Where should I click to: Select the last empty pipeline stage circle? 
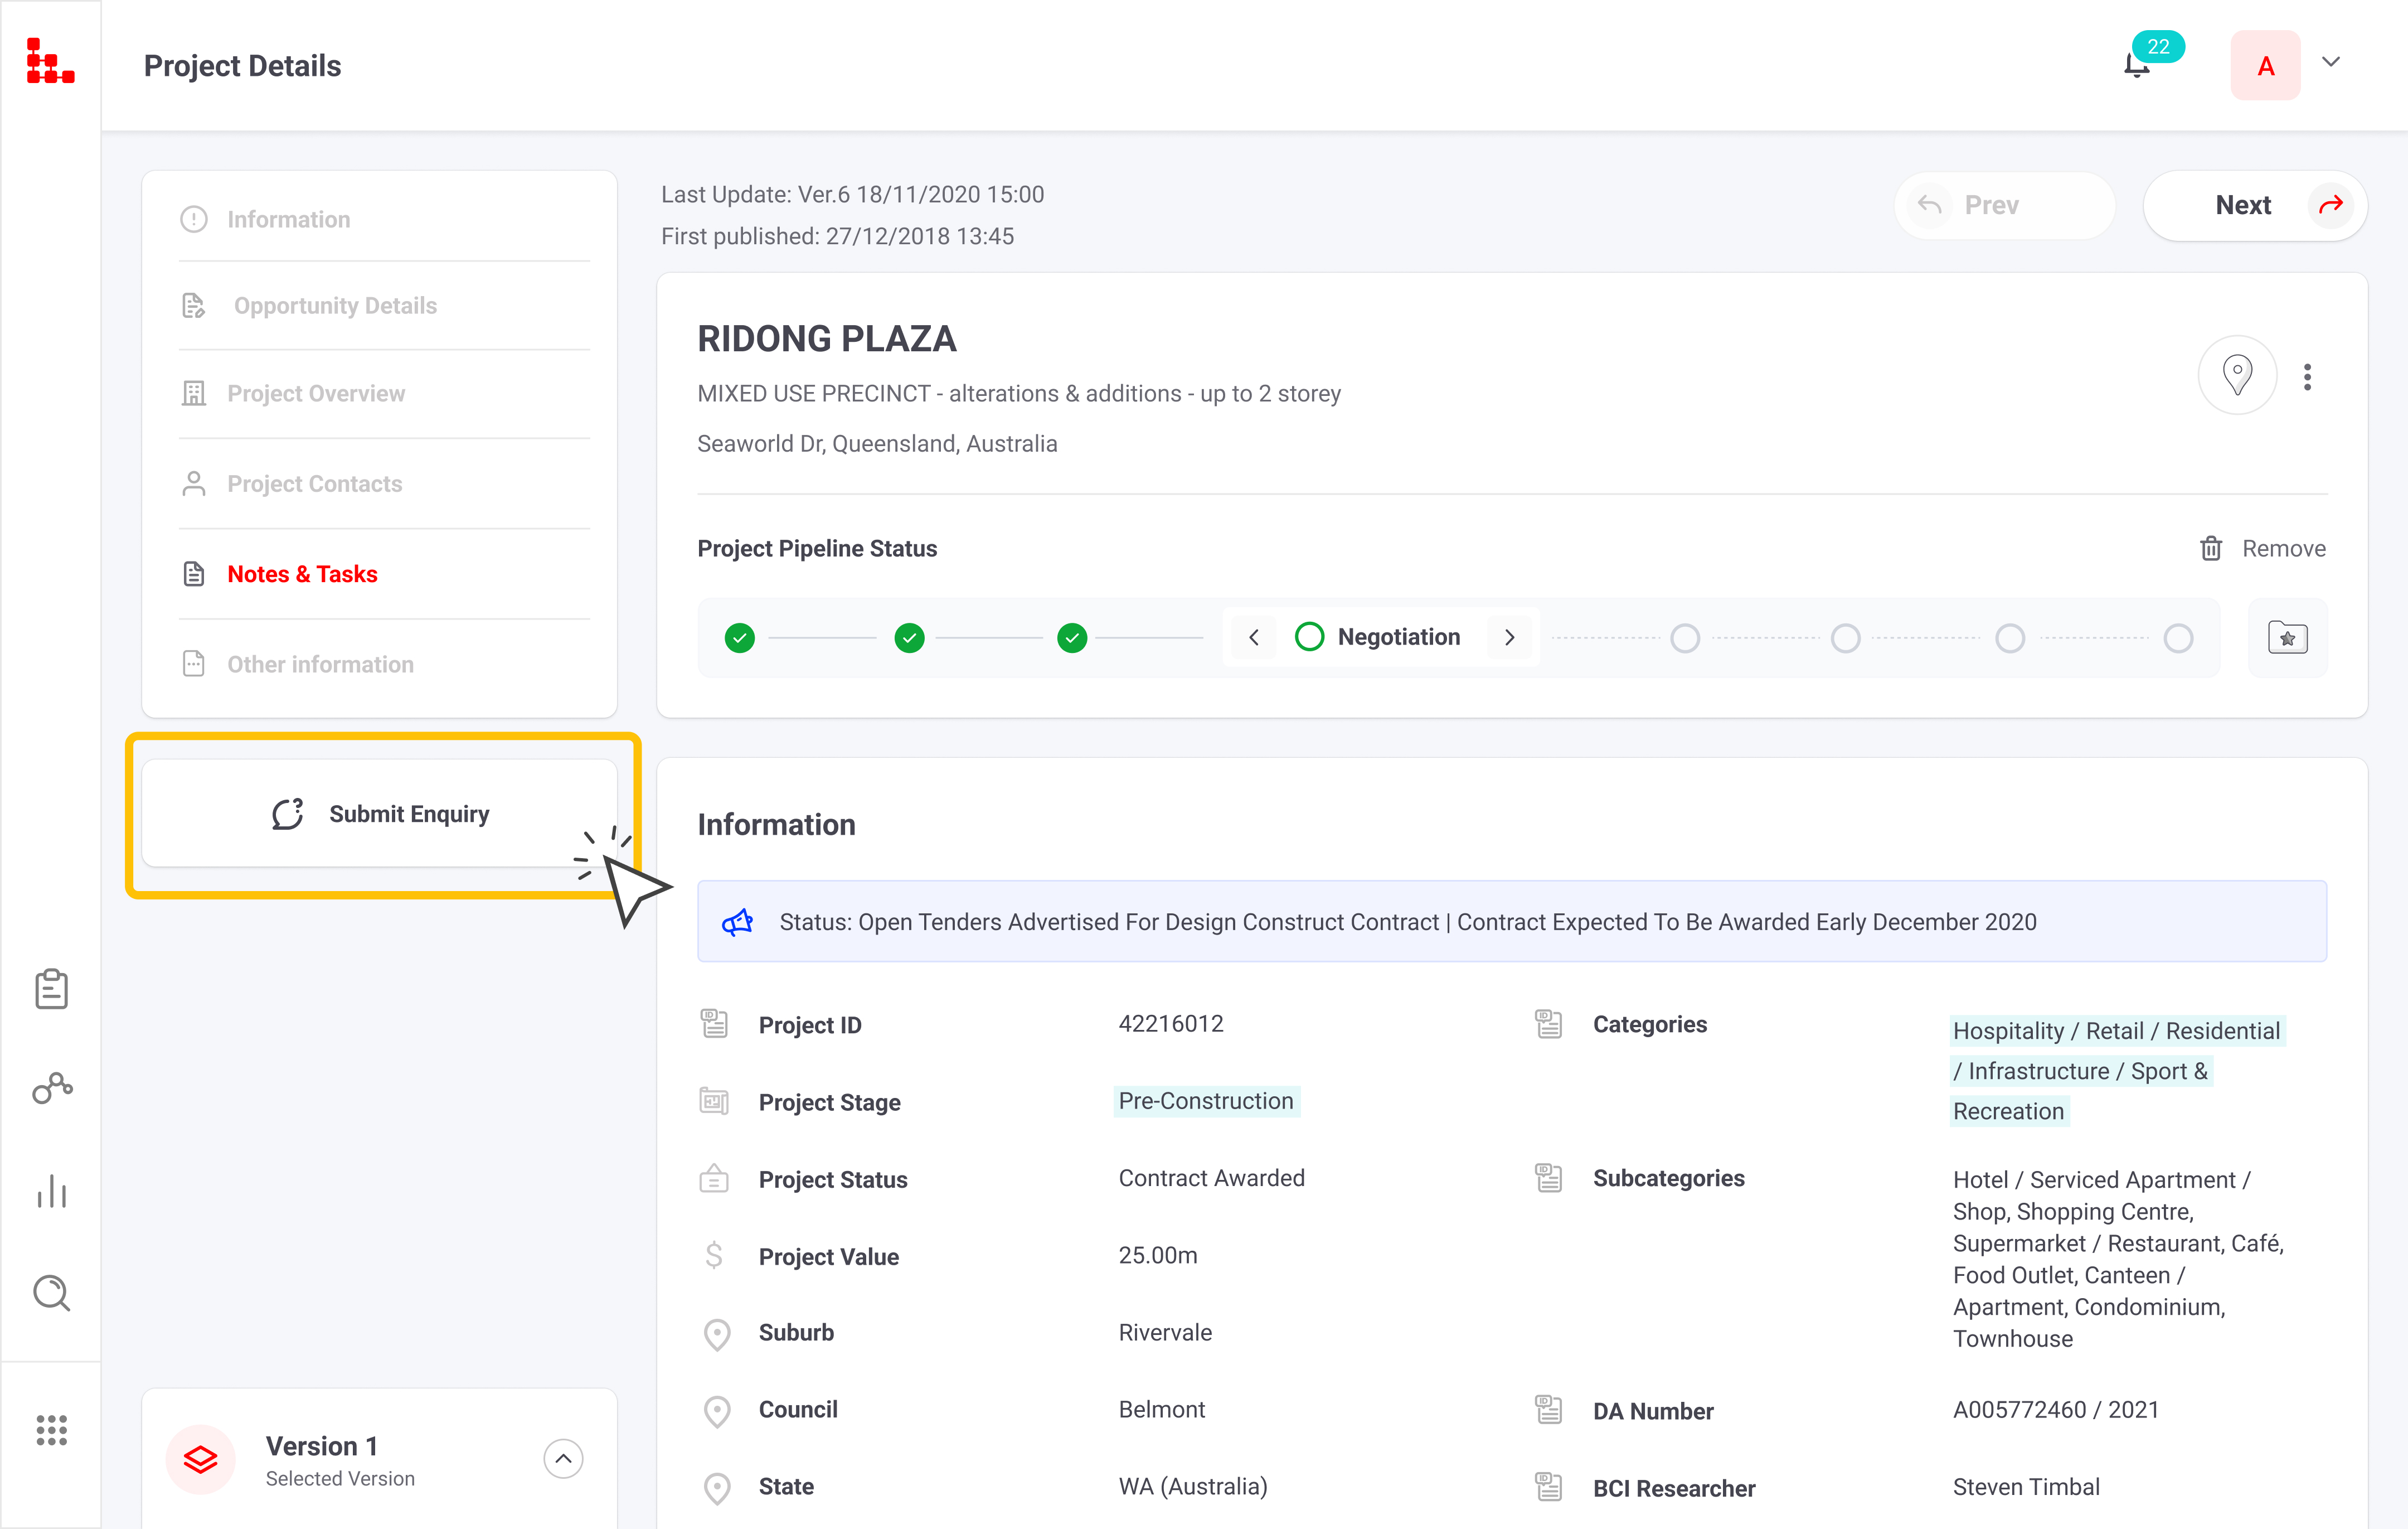click(x=2178, y=637)
